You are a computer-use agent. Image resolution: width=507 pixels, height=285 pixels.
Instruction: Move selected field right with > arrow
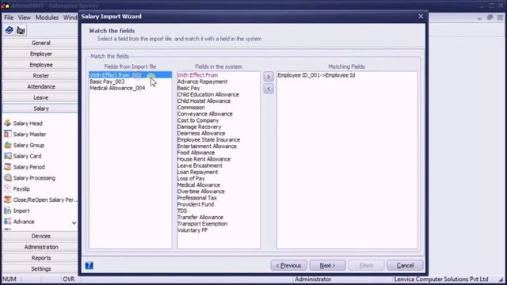[x=269, y=77]
